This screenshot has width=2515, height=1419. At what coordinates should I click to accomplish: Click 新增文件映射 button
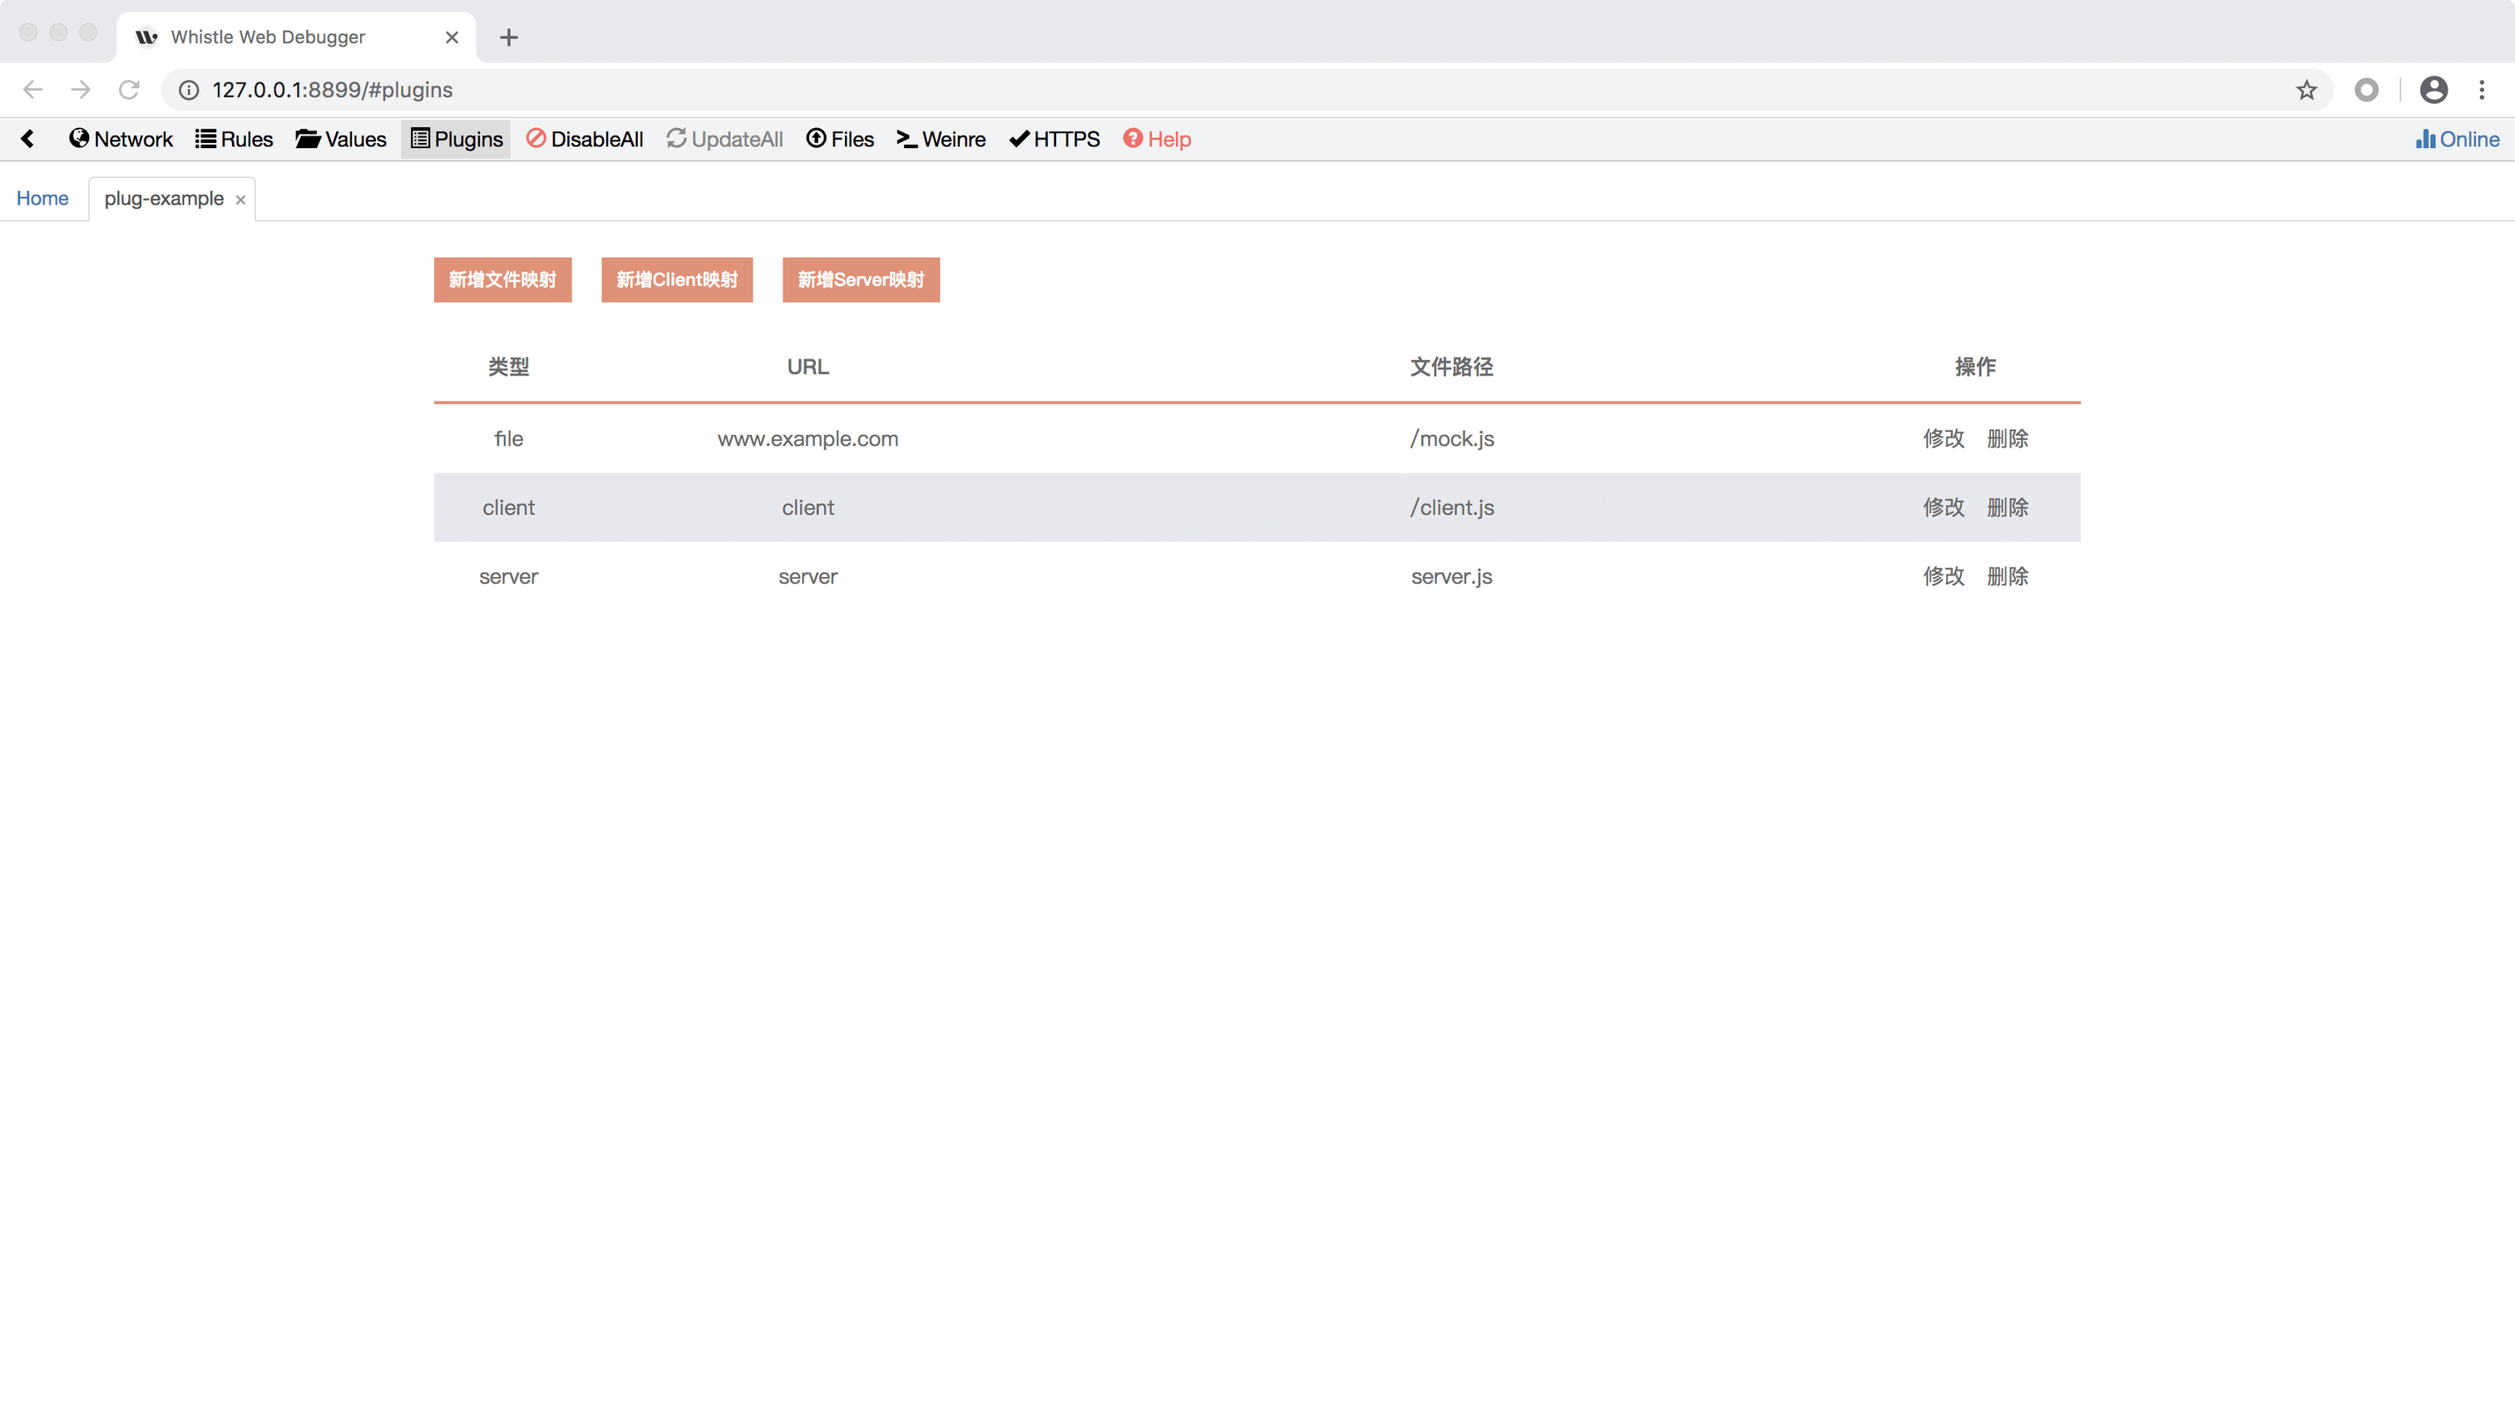(x=502, y=279)
